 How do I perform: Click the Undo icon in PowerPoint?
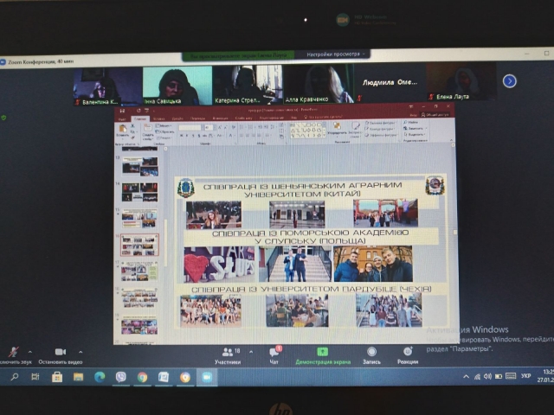tap(138, 111)
